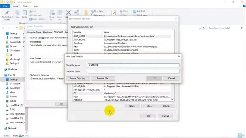This screenshot has height=138, width=246.
Task: Switch to the Share ribbon tab
Action: tap(26, 6)
